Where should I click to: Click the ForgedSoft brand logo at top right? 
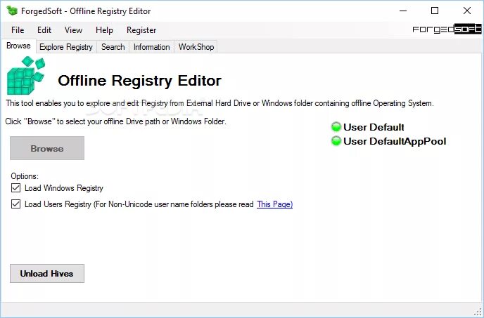pyautogui.click(x=447, y=29)
